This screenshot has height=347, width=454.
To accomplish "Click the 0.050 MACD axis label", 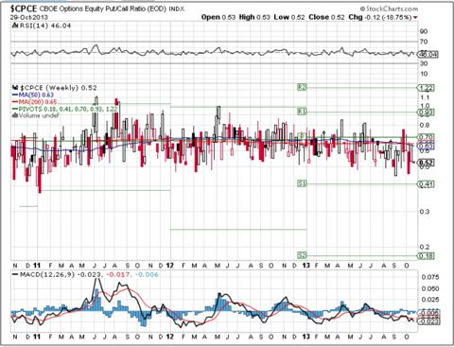I will (429, 288).
